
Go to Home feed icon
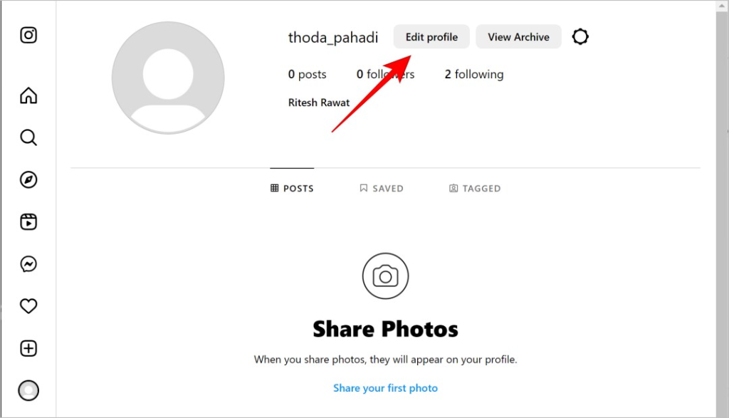click(x=28, y=95)
